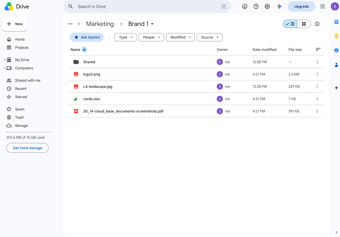Open more actions for the PDF file
The width and height of the screenshot is (340, 237).
(x=317, y=111)
